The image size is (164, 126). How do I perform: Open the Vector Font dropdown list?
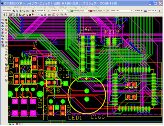pyautogui.click(x=121, y=10)
